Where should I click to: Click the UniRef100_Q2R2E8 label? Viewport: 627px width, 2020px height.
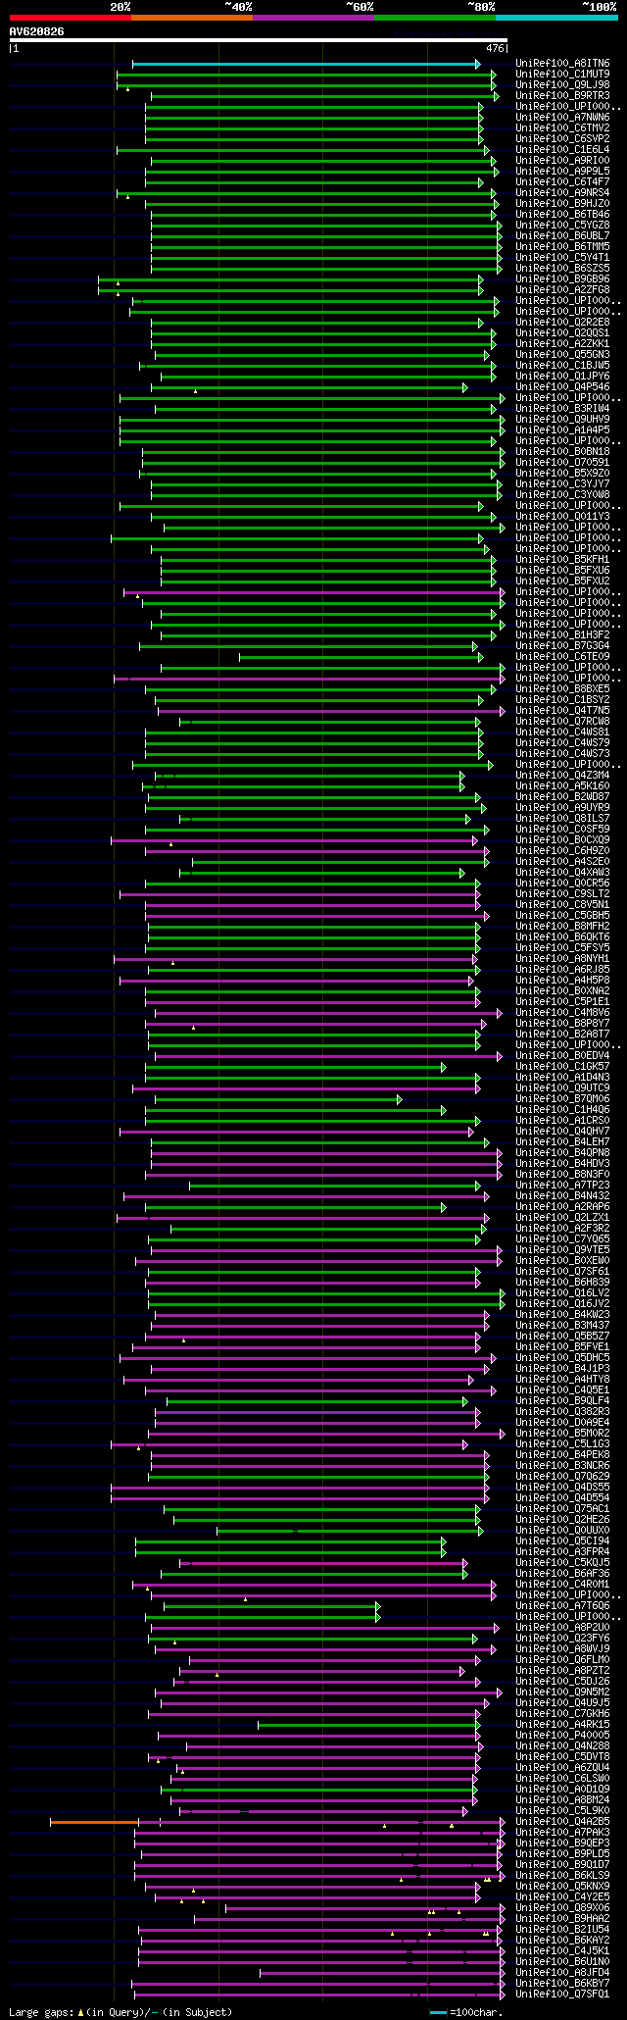pos(562,323)
